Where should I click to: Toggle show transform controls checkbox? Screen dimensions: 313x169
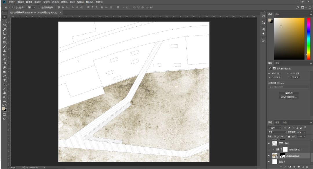(x=39, y=7)
